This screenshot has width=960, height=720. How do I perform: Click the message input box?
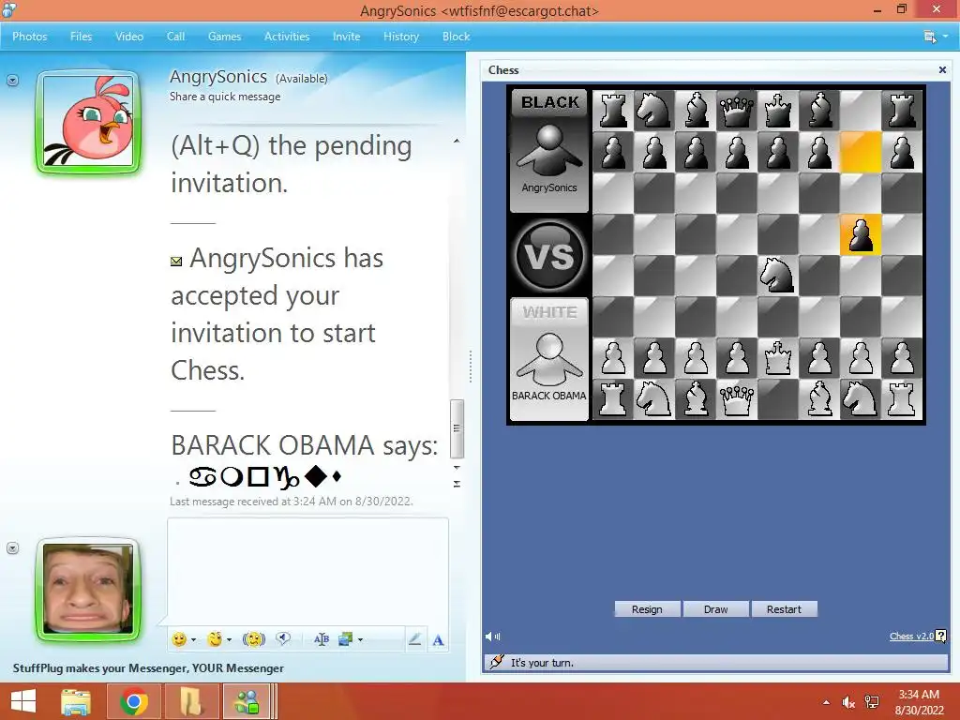tap(307, 571)
